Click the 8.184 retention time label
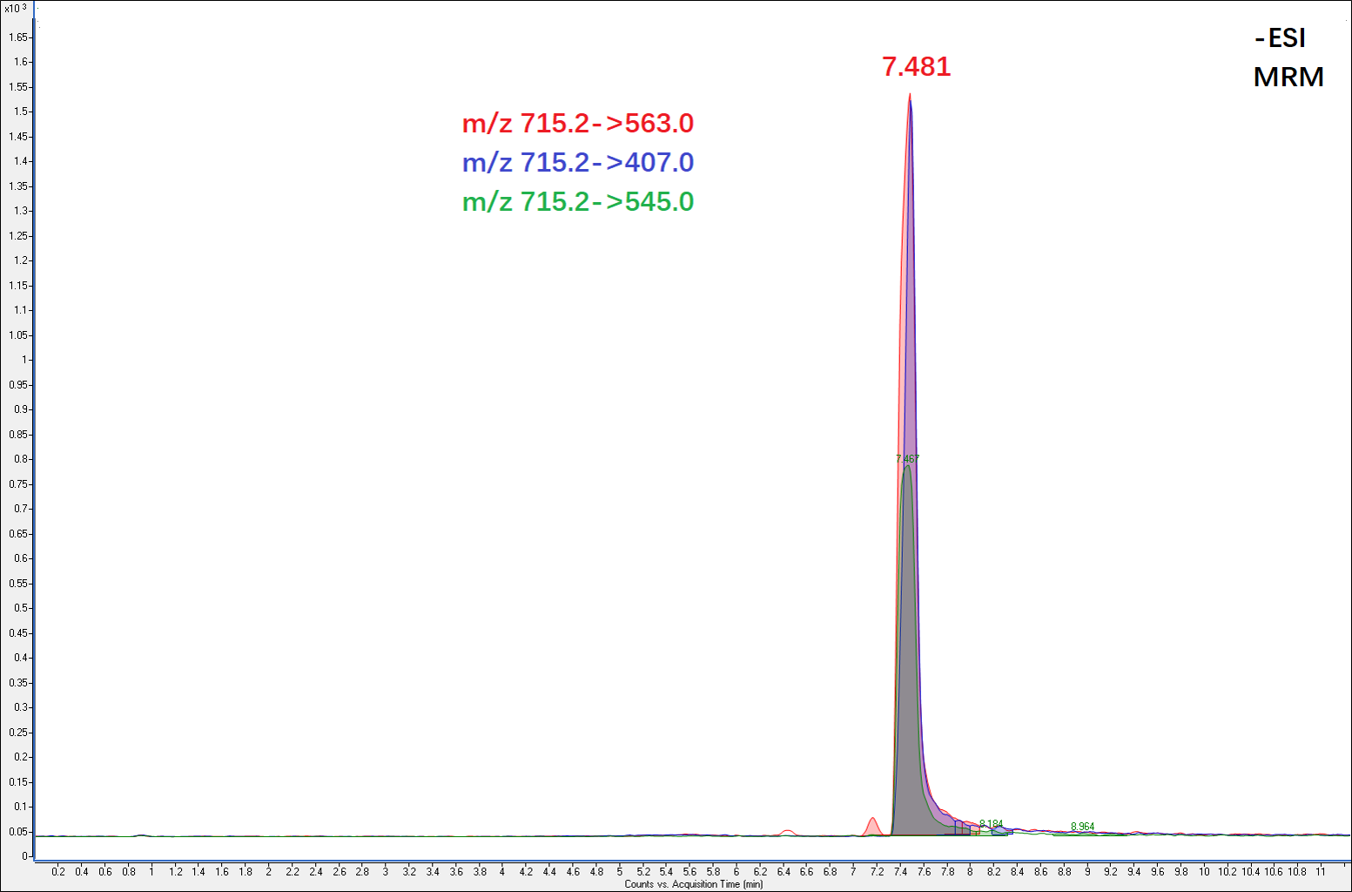The image size is (1352, 892). click(991, 824)
